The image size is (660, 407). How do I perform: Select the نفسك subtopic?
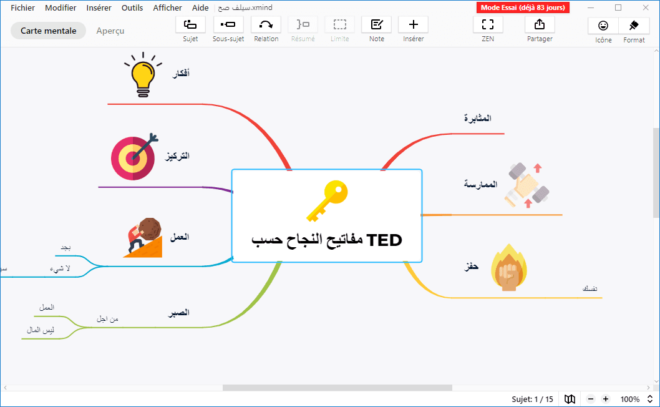coord(590,288)
